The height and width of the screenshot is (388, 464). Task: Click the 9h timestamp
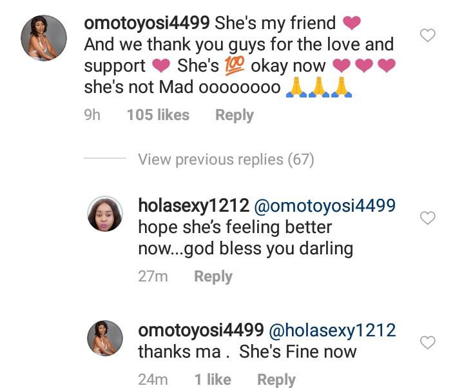coord(93,115)
